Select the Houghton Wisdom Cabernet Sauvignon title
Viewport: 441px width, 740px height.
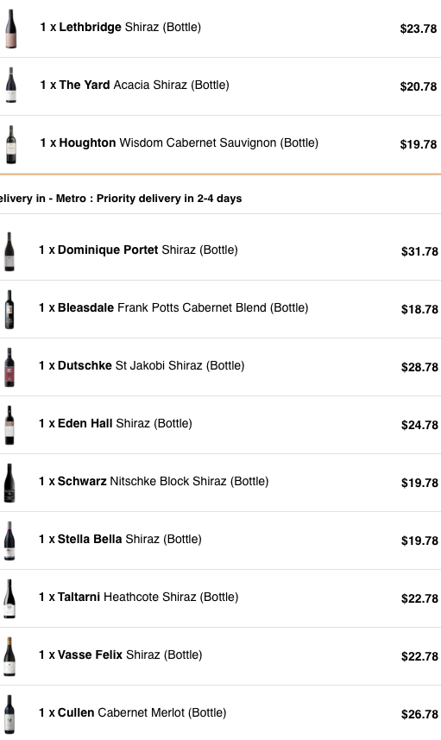pos(189,142)
